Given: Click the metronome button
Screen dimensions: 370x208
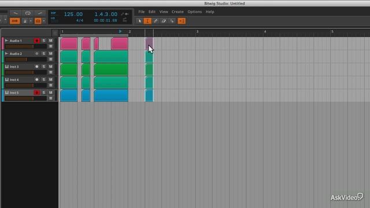Looking at the screenshot, I should [25, 21].
